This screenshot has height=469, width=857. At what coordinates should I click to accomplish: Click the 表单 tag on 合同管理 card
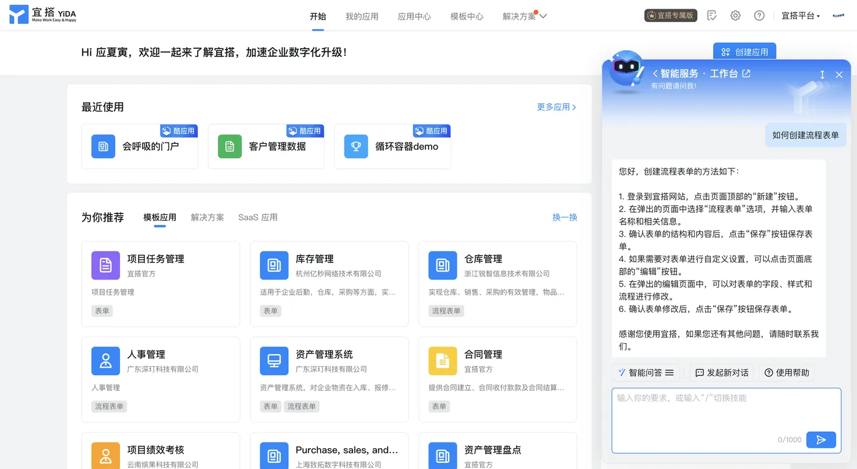(x=439, y=406)
